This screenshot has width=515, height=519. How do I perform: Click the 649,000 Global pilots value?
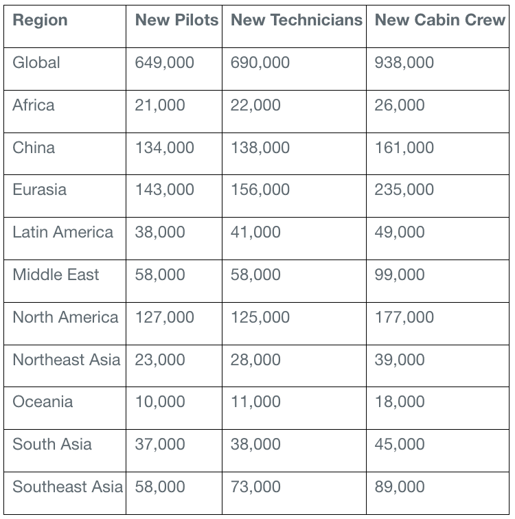[x=164, y=62]
